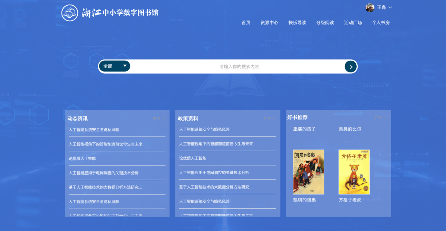Select 快乐导读 from the top menu
The image size is (446, 231).
pos(297,22)
